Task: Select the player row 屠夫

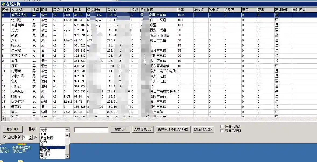Action: tap(159, 112)
